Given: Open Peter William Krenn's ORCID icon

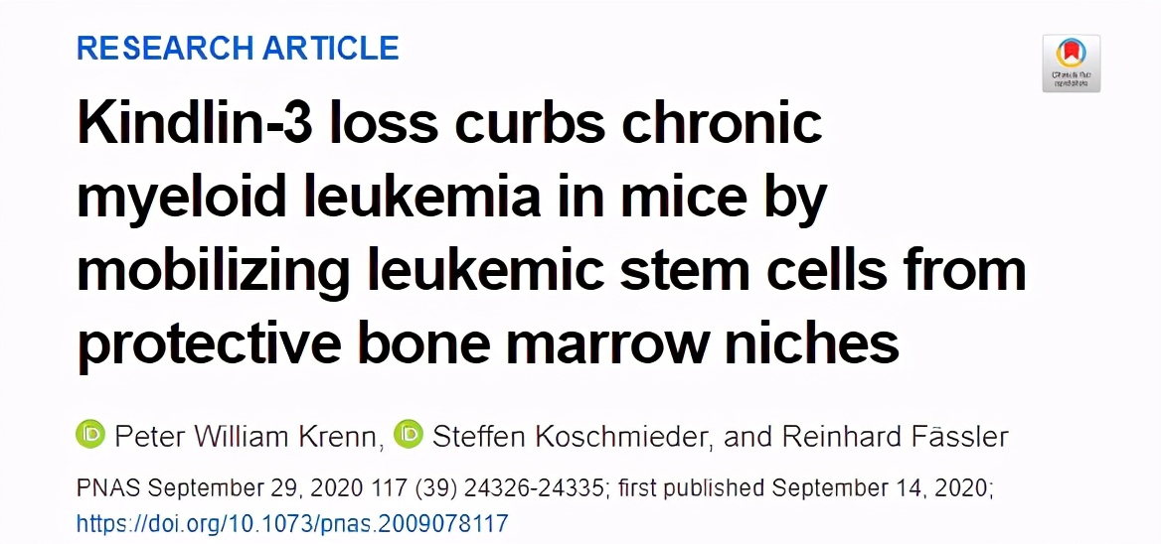Looking at the screenshot, I should pyautogui.click(x=90, y=435).
